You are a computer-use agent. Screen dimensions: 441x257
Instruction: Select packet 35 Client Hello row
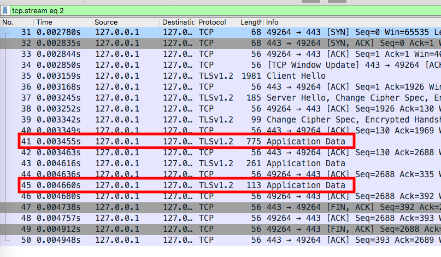click(x=221, y=77)
